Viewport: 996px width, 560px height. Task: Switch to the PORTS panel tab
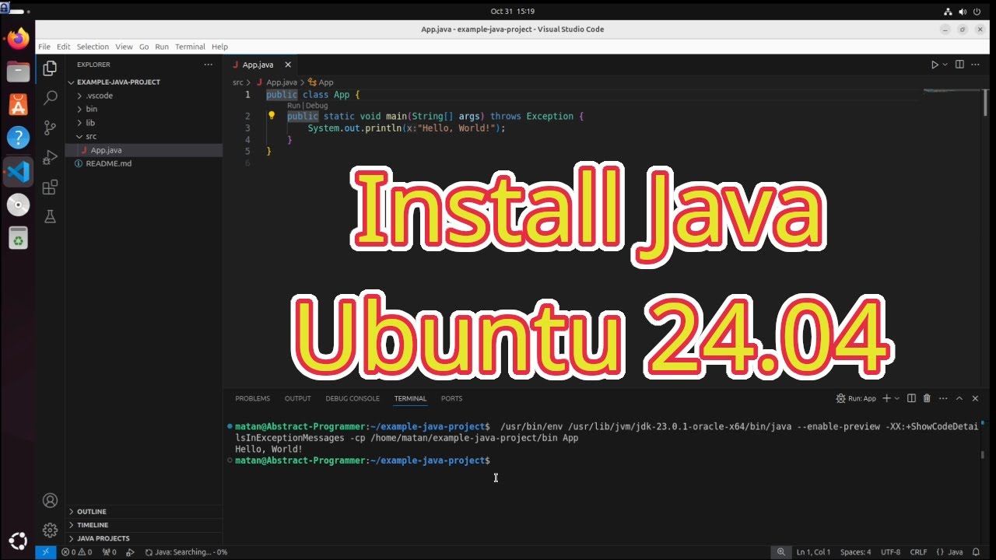(451, 398)
